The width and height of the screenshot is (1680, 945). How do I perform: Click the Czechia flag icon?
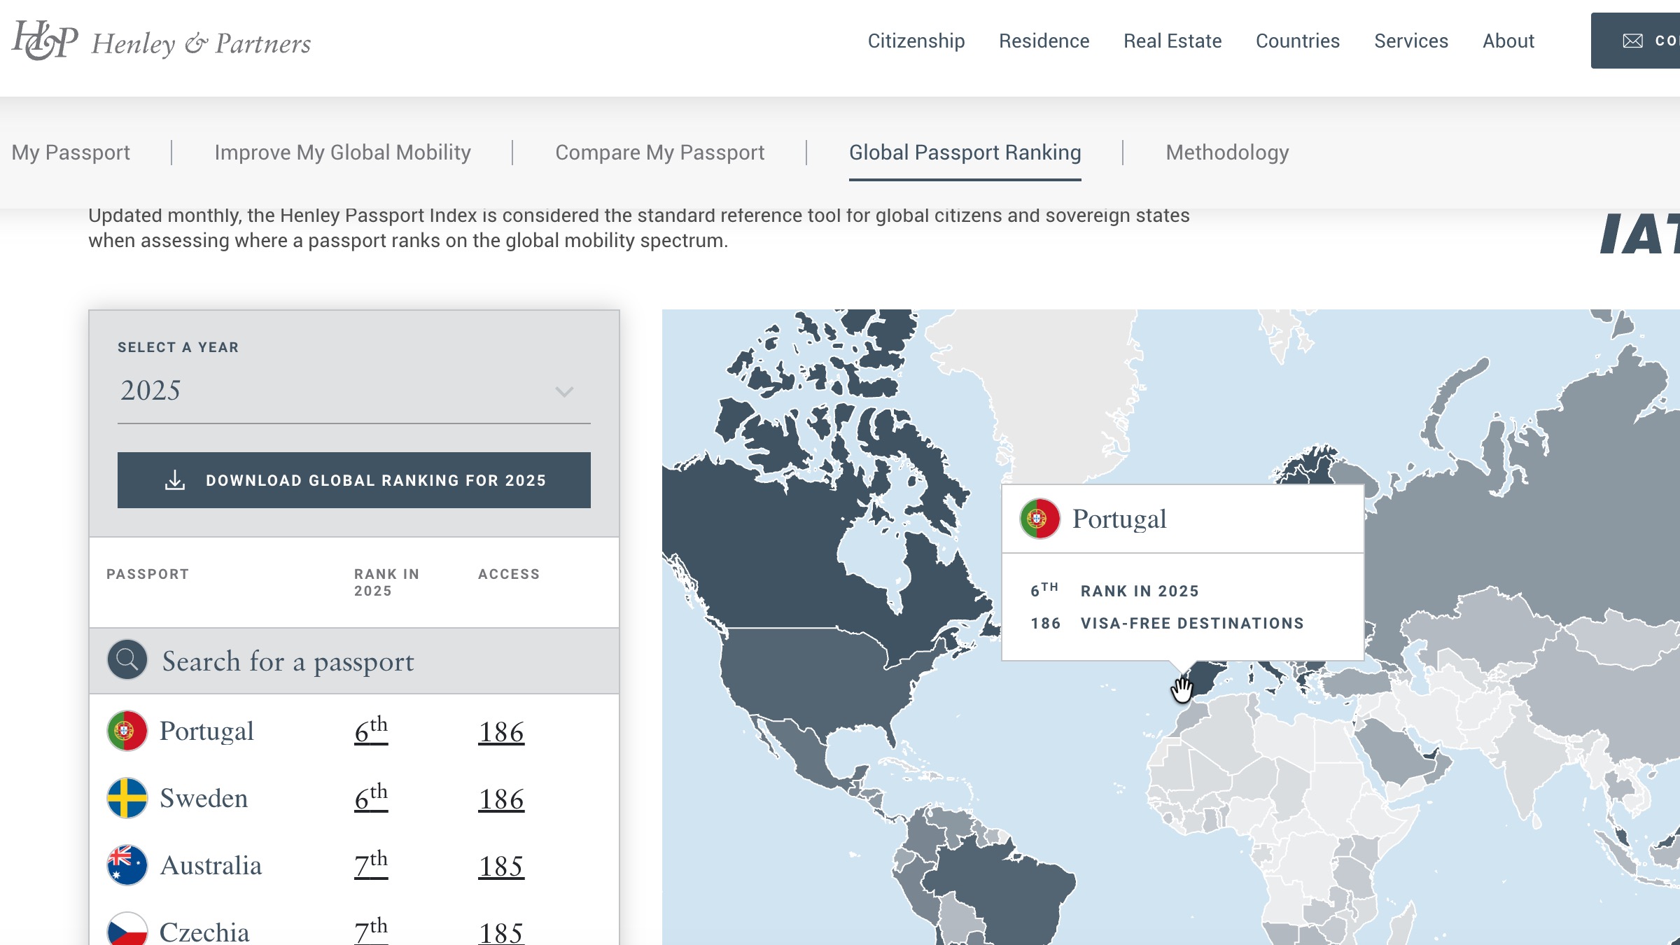tap(127, 930)
